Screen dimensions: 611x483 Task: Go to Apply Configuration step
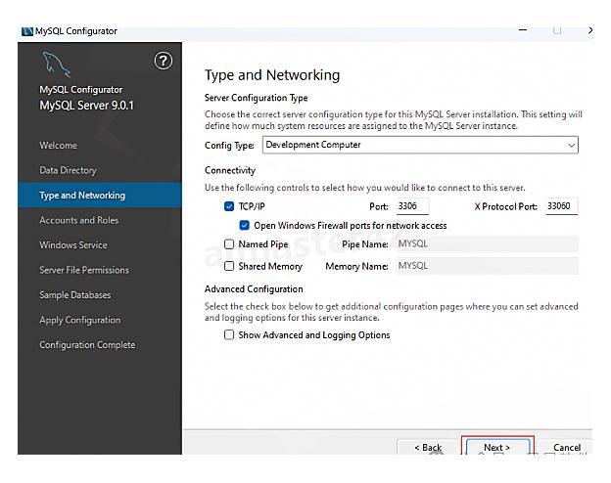point(79,320)
